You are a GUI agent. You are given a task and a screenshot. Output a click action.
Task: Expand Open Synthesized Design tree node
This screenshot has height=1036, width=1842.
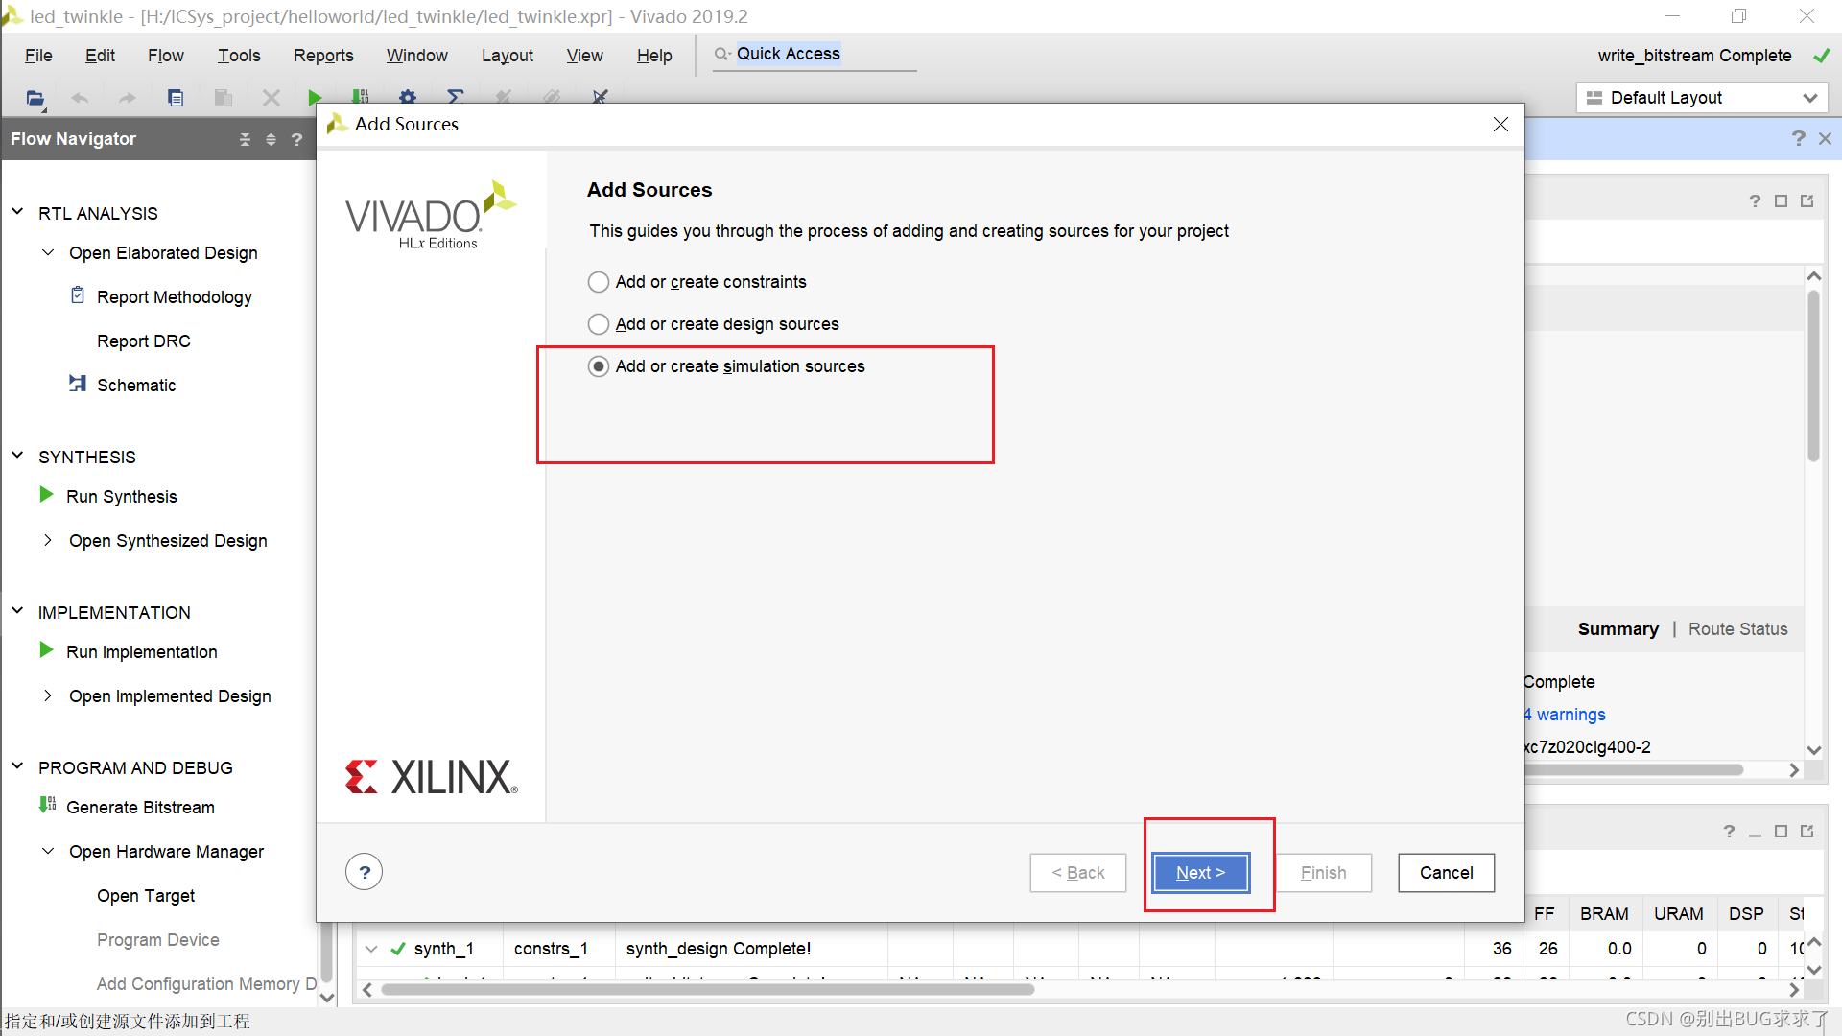48,540
